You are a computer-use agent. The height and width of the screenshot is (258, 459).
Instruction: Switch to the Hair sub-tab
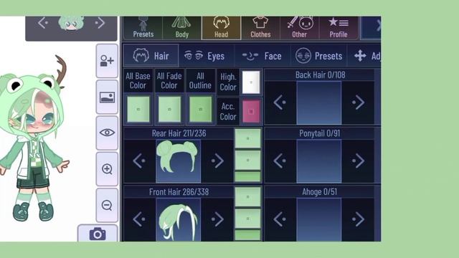[x=151, y=56]
